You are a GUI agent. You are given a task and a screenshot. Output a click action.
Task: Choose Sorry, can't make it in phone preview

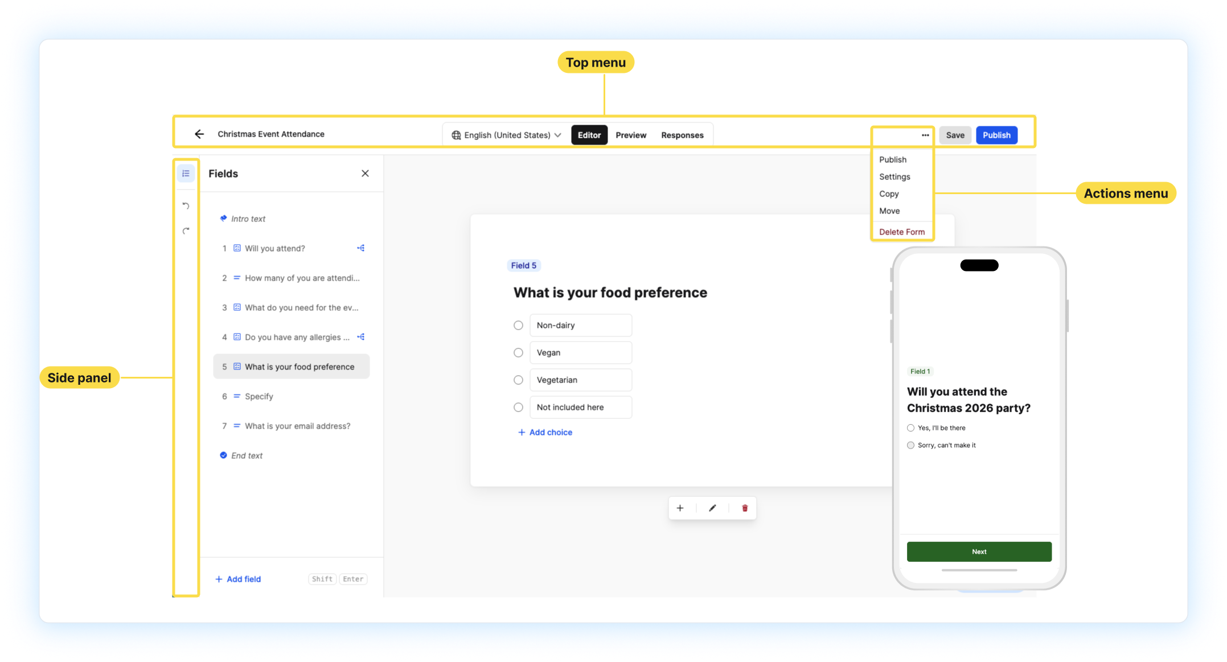click(910, 445)
